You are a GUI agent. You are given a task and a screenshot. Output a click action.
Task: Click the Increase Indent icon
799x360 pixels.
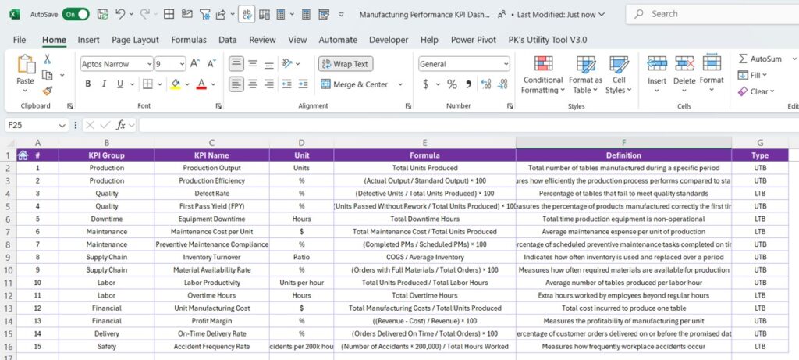coord(304,84)
